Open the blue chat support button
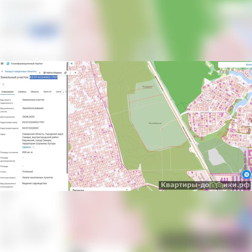 (246, 174)
